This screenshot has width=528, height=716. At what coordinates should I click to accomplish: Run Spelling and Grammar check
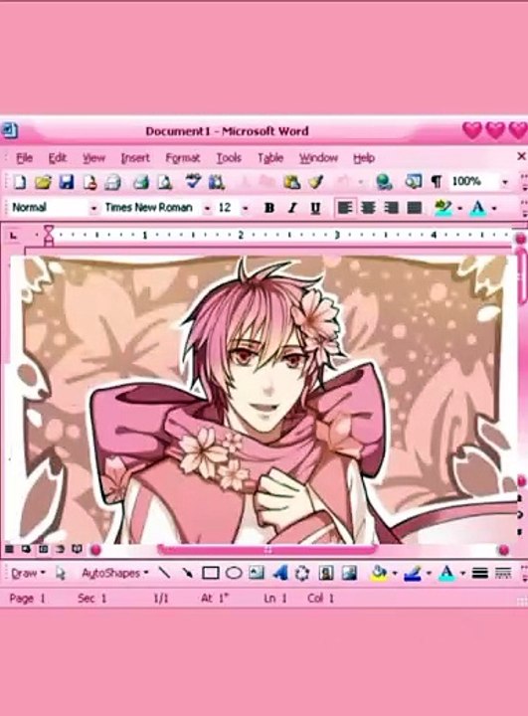point(194,181)
